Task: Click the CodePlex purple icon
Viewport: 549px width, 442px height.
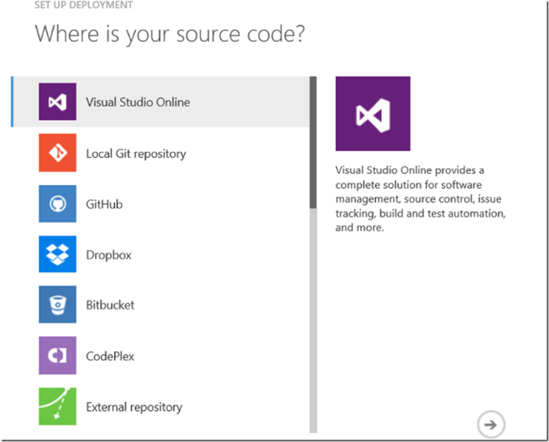Action: pos(57,356)
